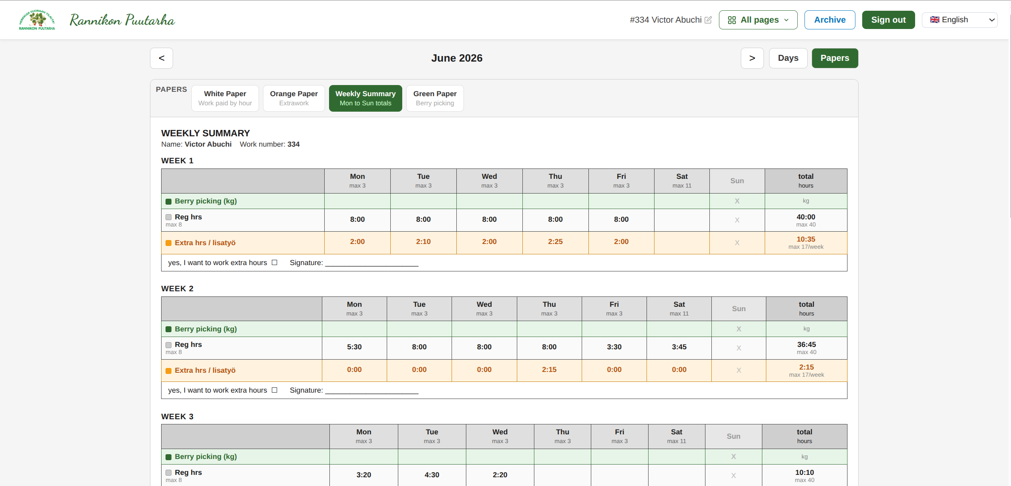This screenshot has width=1011, height=486.
Task: Click Week 3 Tuesday regular hours 4:30
Action: pyautogui.click(x=432, y=475)
